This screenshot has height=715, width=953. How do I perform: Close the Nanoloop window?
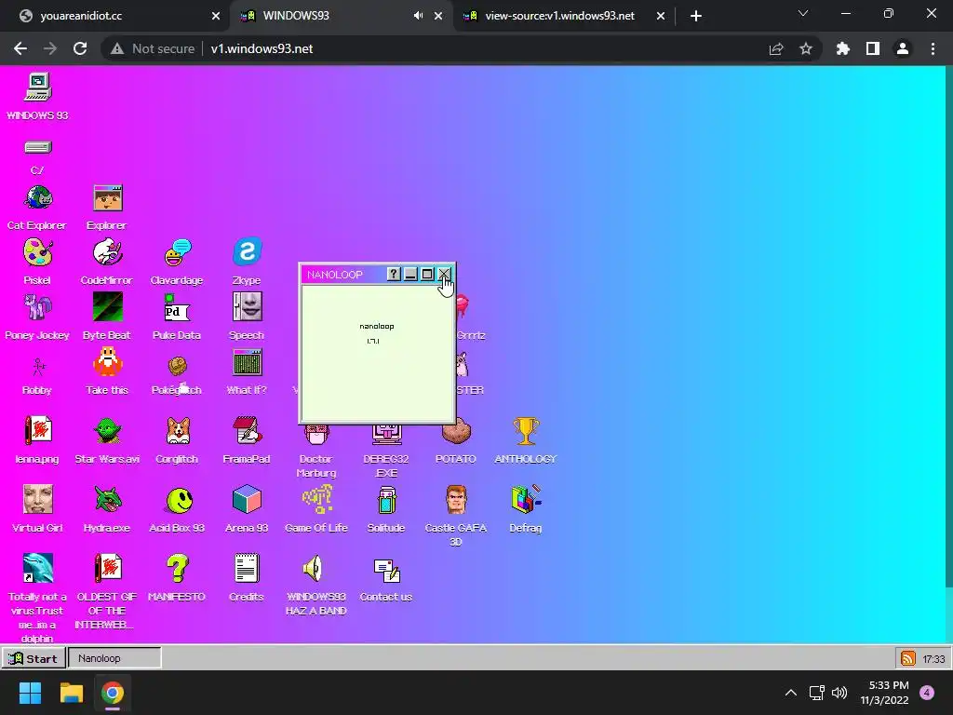[x=444, y=275]
